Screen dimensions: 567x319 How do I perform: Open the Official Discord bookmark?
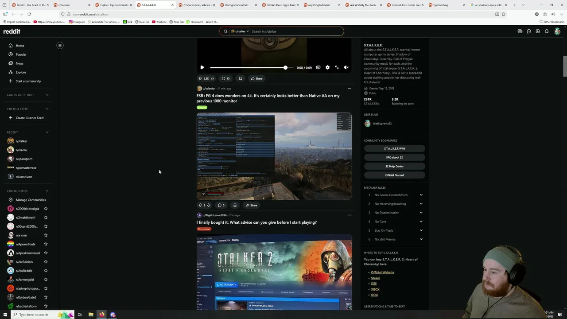395,175
